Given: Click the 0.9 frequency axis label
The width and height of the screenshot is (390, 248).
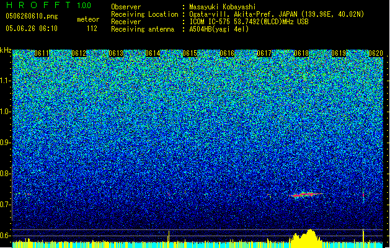Looking at the screenshot, I should pyautogui.click(x=6, y=143).
